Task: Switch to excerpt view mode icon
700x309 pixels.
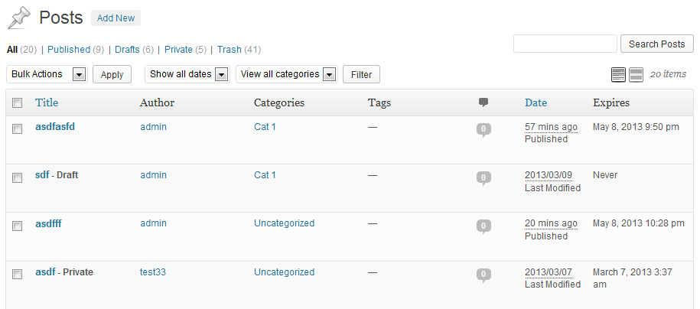Action: [636, 74]
